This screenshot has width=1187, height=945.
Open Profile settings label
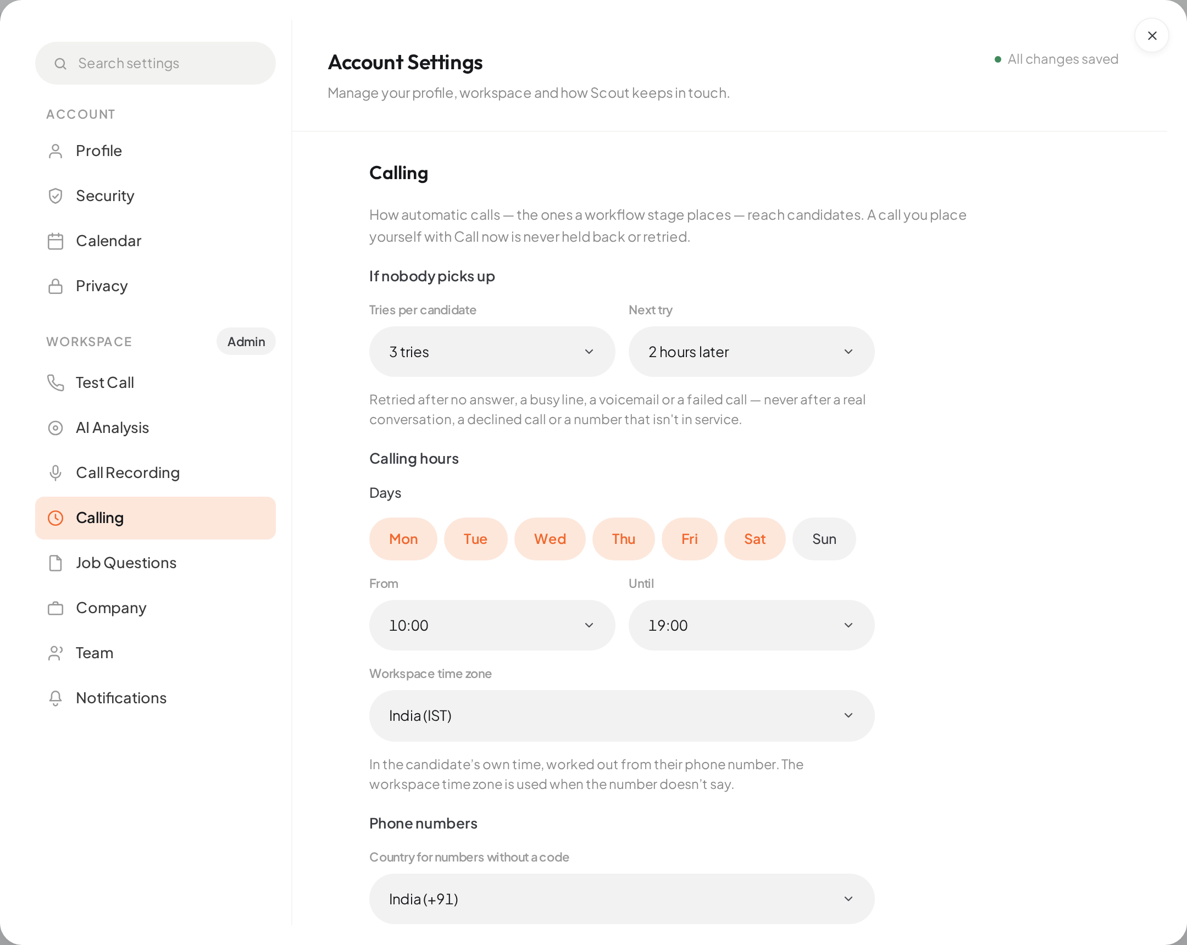(x=99, y=151)
